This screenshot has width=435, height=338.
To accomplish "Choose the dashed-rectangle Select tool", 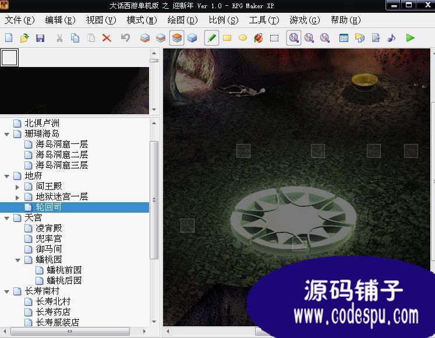I will coord(274,38).
